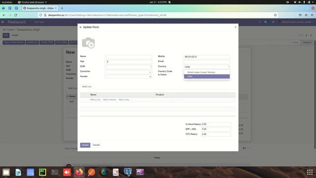The width and height of the screenshot is (316, 178).
Task: Click Add a section link
Action: point(110,100)
